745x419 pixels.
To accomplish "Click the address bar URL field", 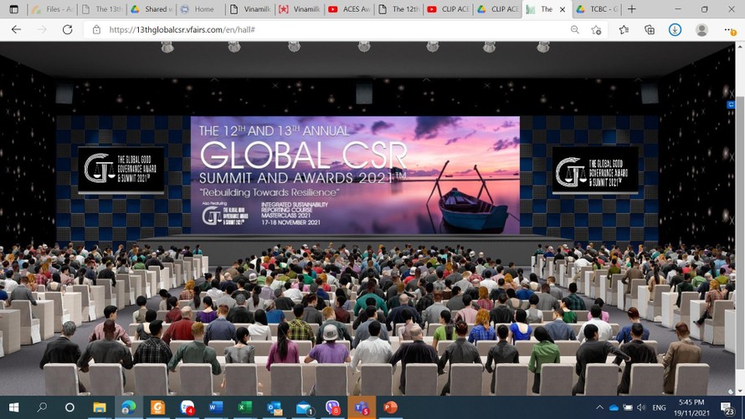I will [x=335, y=29].
